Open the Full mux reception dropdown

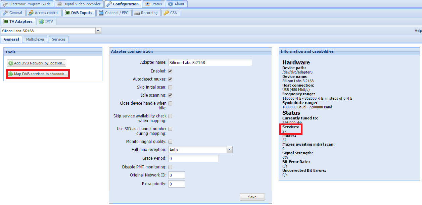click(230, 150)
